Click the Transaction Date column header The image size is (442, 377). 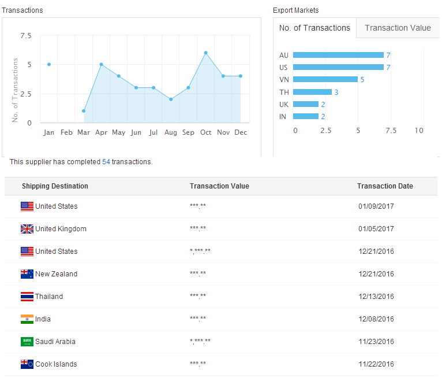tap(385, 186)
